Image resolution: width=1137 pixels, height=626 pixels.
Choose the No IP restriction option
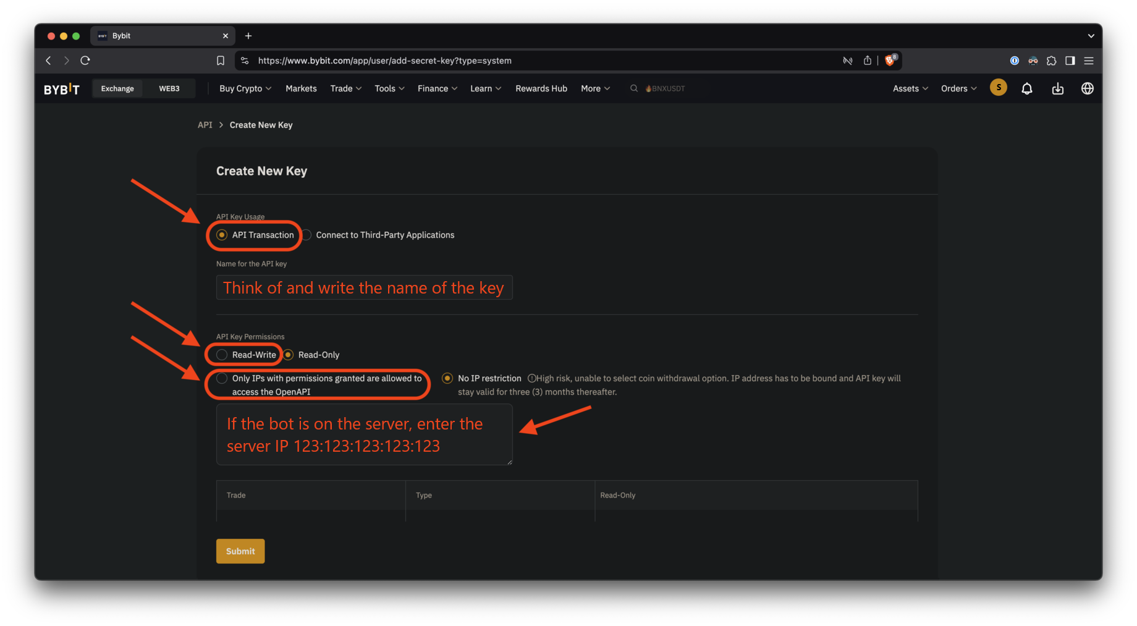pyautogui.click(x=447, y=378)
